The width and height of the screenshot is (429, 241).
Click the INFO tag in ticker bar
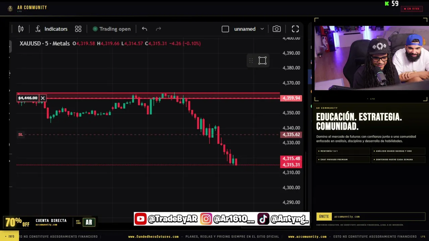[x=10, y=237]
